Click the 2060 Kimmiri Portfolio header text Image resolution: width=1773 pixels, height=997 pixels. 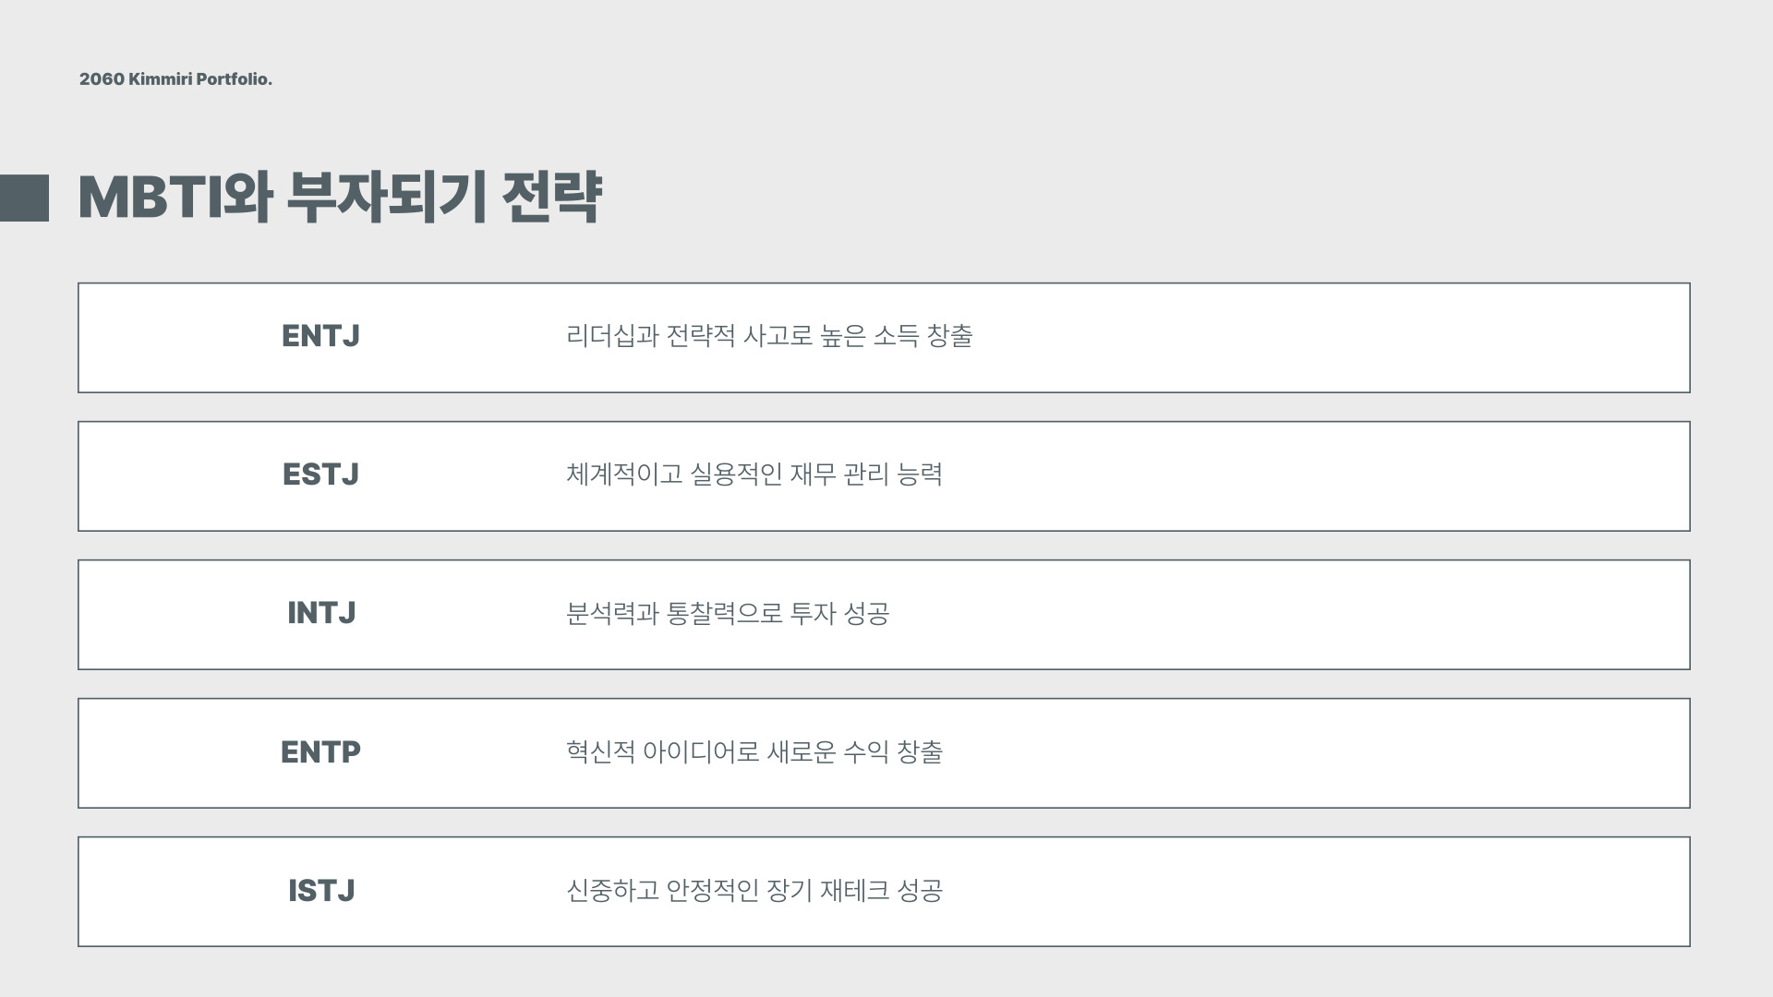pyautogui.click(x=175, y=79)
